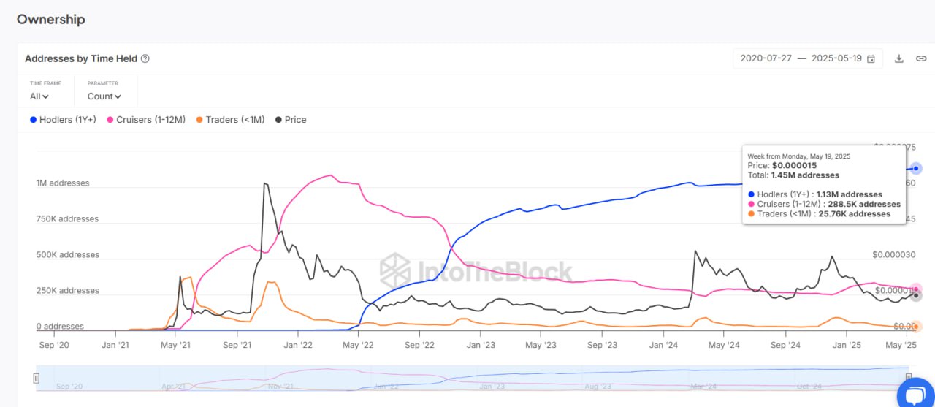The width and height of the screenshot is (935, 407).
Task: Toggle the Hodlers (1Y+) series
Action: pos(63,119)
